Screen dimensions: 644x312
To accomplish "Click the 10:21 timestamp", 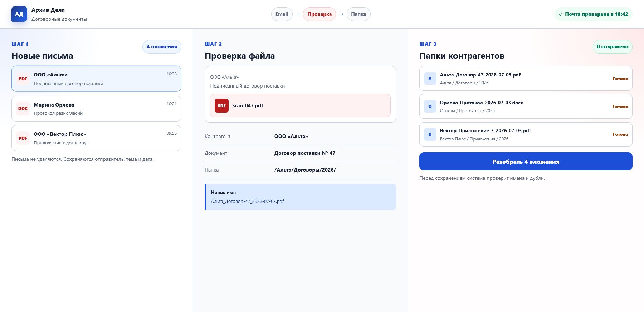I will pos(171,104).
